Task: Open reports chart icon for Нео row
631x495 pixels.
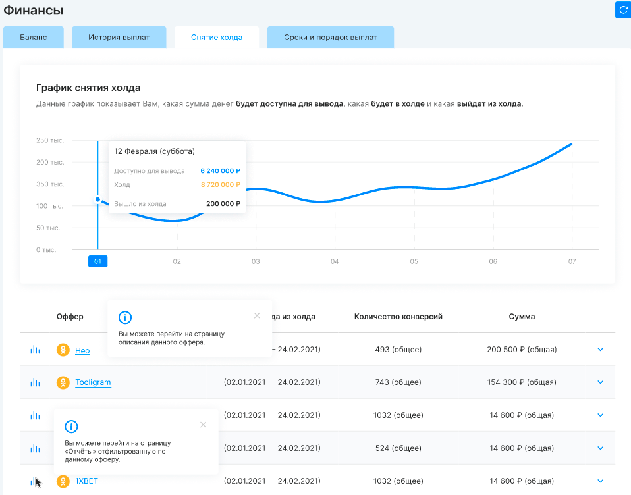Action: point(35,350)
